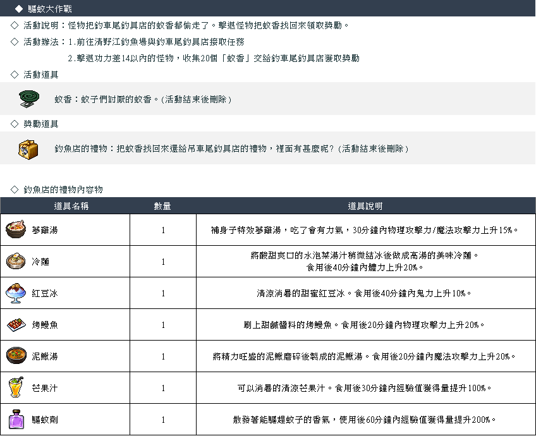Click the 數量 column header
This screenshot has width=536, height=436.
pyautogui.click(x=162, y=207)
